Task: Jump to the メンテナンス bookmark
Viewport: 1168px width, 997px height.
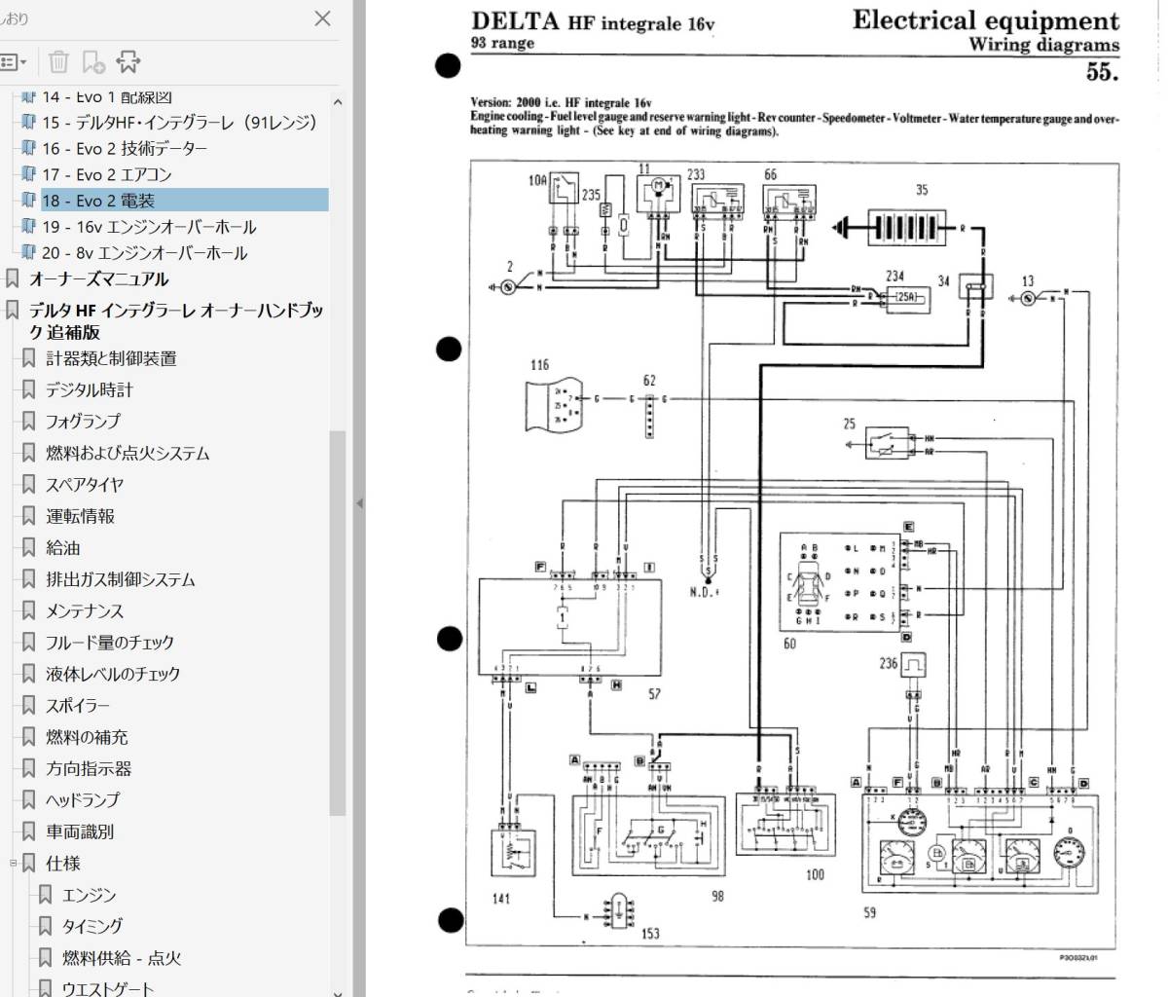Action: [85, 610]
